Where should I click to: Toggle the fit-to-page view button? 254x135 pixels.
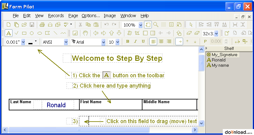pos(148,25)
